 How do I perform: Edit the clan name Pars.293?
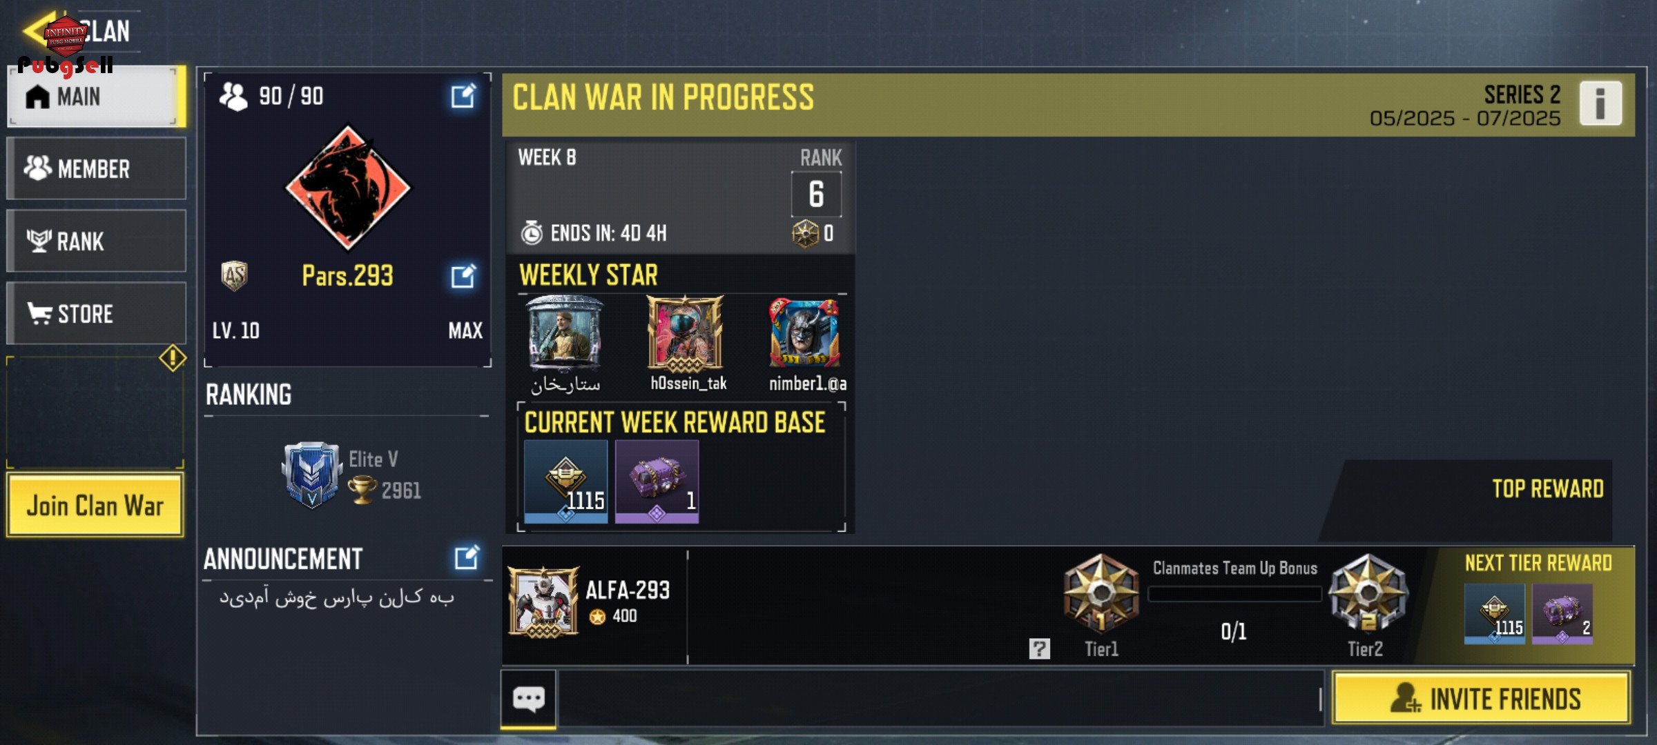(463, 276)
